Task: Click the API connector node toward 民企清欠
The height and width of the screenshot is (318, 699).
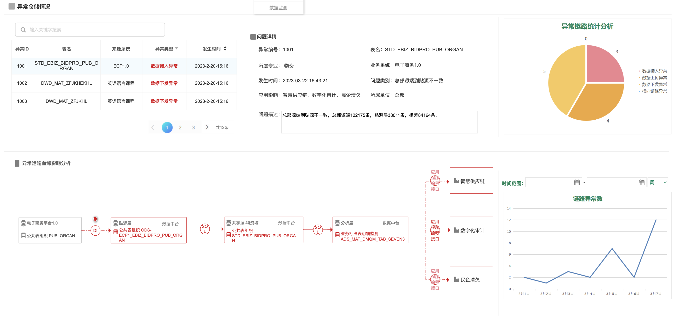Action: coord(435,279)
